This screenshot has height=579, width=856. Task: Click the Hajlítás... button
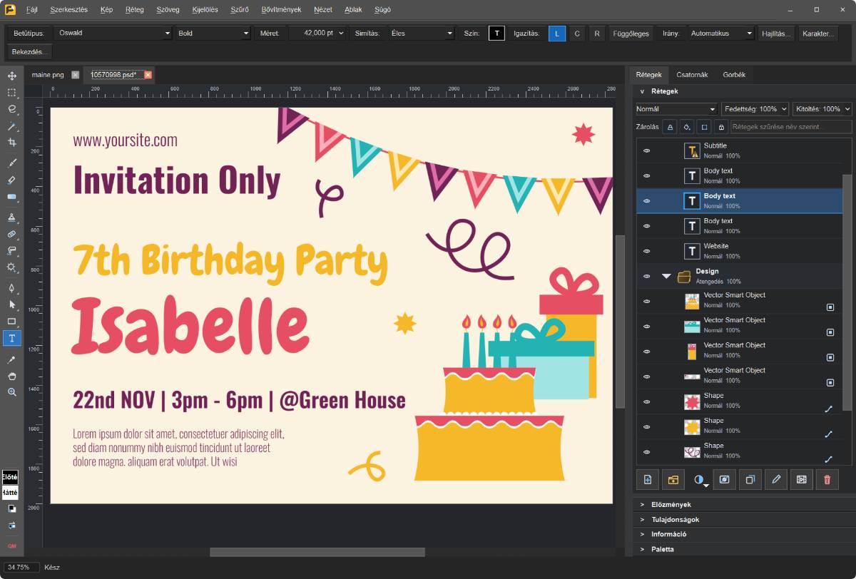pos(776,34)
